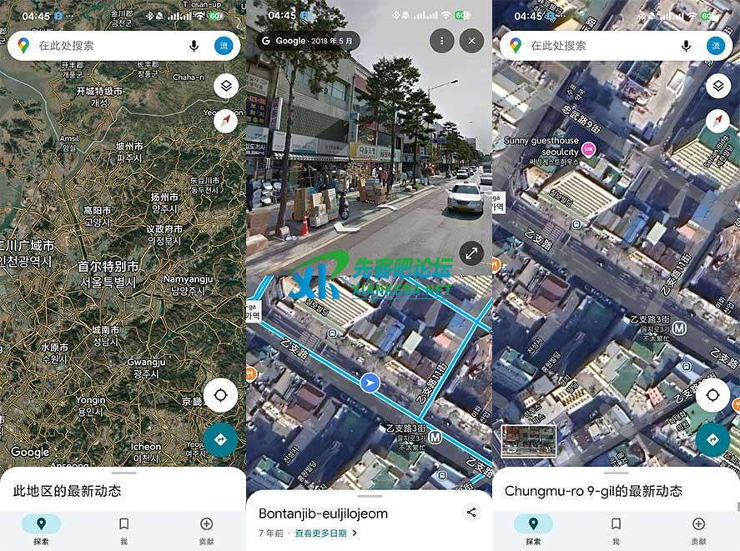Tap blue position arrow on Street View map
Viewport: 740px width, 551px height.
370,383
